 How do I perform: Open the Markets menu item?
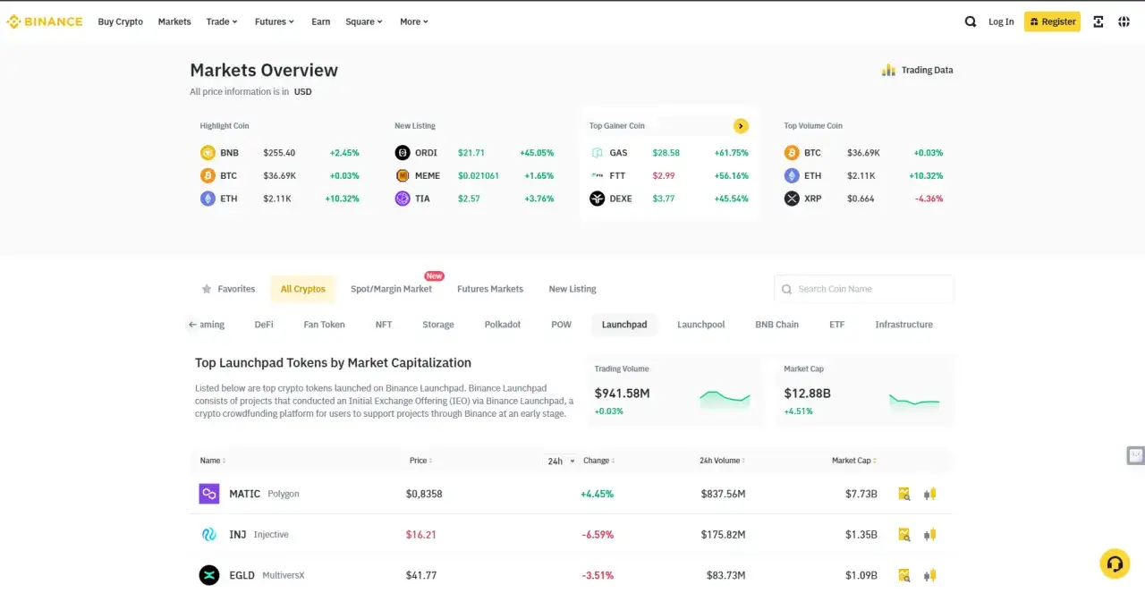point(174,21)
